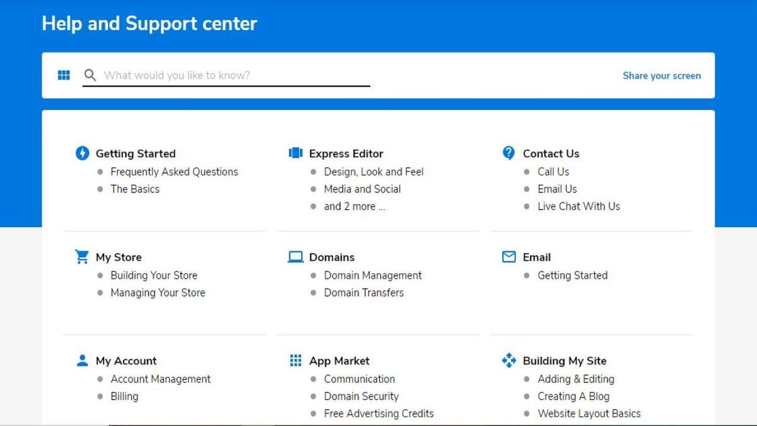Open Frequently Asked Questions

[x=174, y=172]
